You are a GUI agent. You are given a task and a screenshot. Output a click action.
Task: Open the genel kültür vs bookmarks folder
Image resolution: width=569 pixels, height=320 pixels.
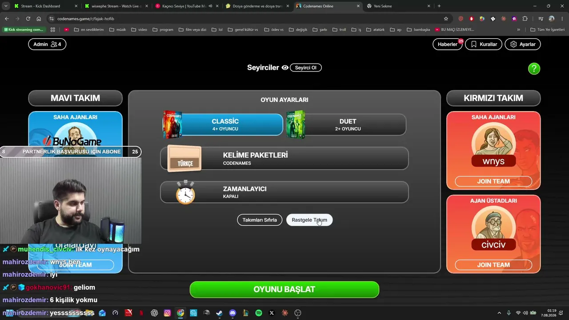pos(243,30)
